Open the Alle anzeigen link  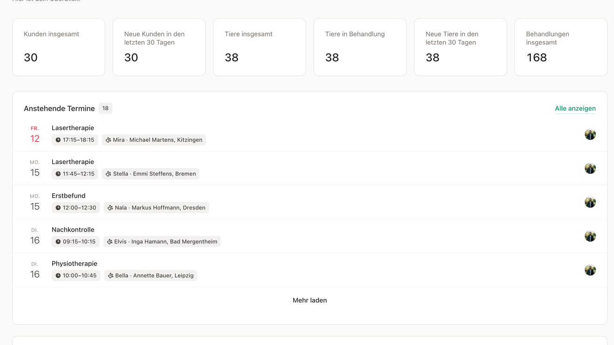575,108
